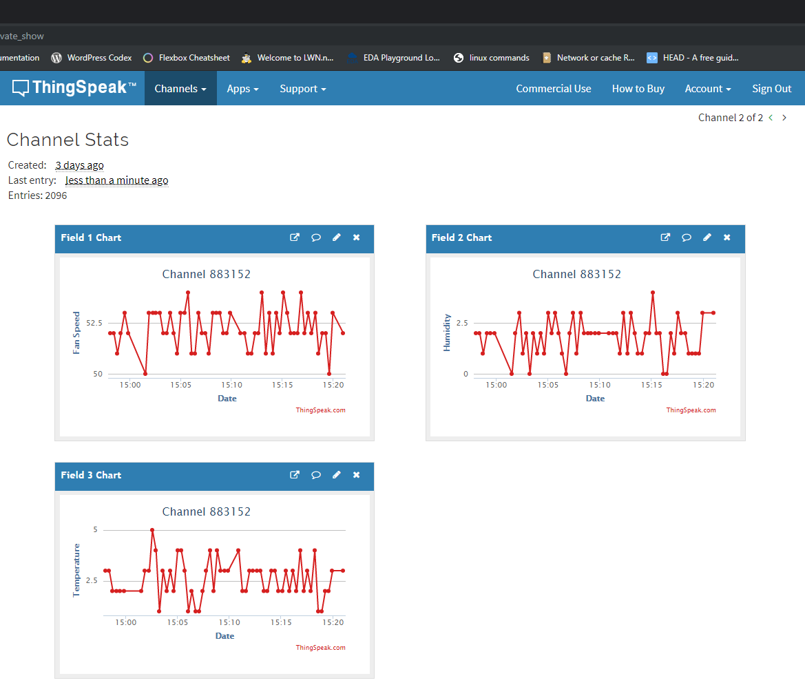The height and width of the screenshot is (687, 805).
Task: Open Field 1 Chart in new window
Action: [x=295, y=237]
